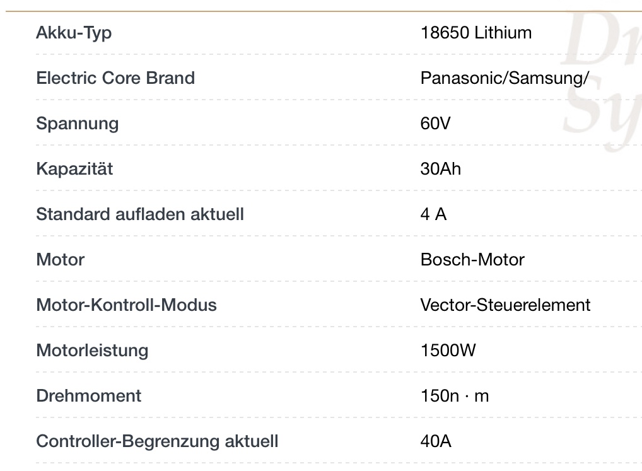Click the 'Motor' row label
642x471 pixels.
click(x=60, y=260)
